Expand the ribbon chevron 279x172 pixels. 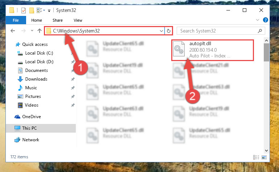click(x=258, y=20)
